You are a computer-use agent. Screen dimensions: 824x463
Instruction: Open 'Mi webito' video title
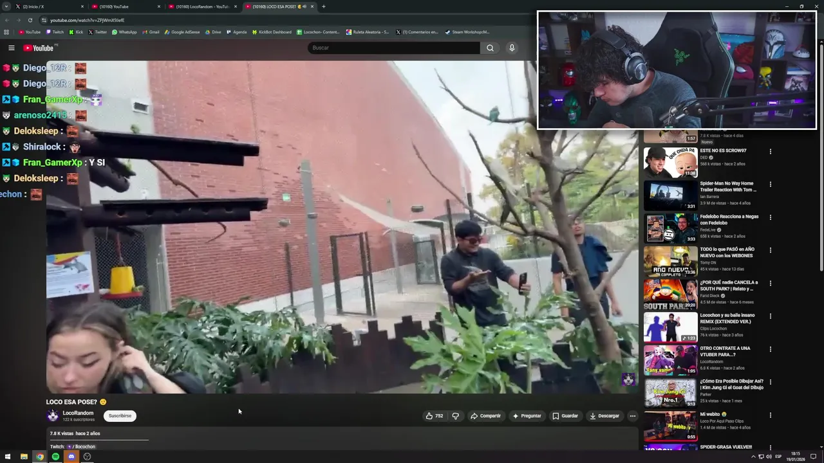coord(713,414)
